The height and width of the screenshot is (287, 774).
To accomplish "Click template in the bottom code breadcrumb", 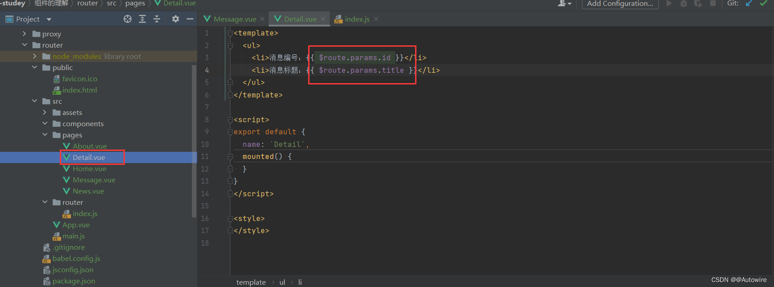I will click(251, 282).
